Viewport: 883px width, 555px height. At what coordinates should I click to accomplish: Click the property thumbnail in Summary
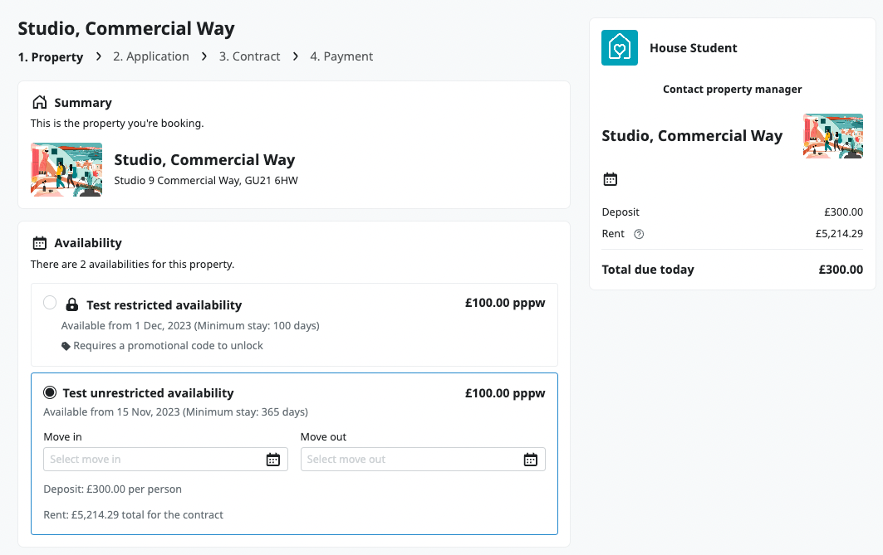point(66,169)
